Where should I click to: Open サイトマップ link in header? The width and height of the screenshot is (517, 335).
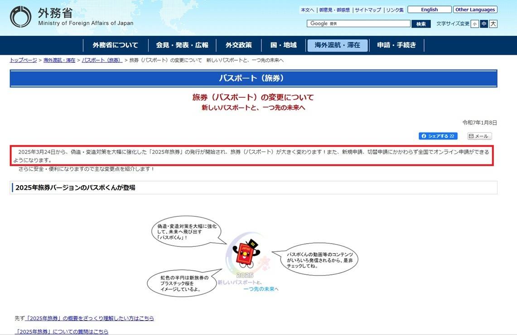pyautogui.click(x=367, y=10)
